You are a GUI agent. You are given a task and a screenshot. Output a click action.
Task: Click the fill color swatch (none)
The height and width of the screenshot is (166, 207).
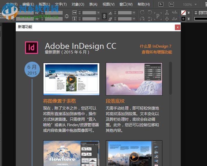click(x=183, y=13)
